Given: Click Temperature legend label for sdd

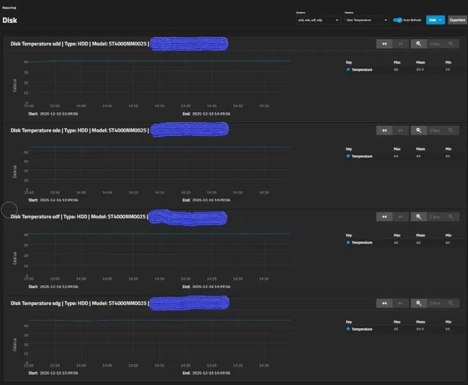Looking at the screenshot, I should [361, 70].
